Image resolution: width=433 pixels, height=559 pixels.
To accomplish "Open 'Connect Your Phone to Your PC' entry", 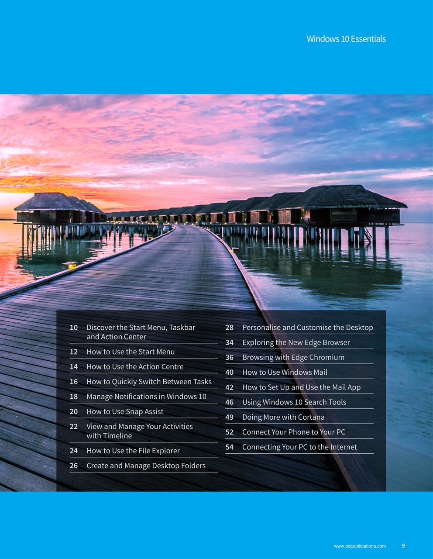I will pos(294,432).
